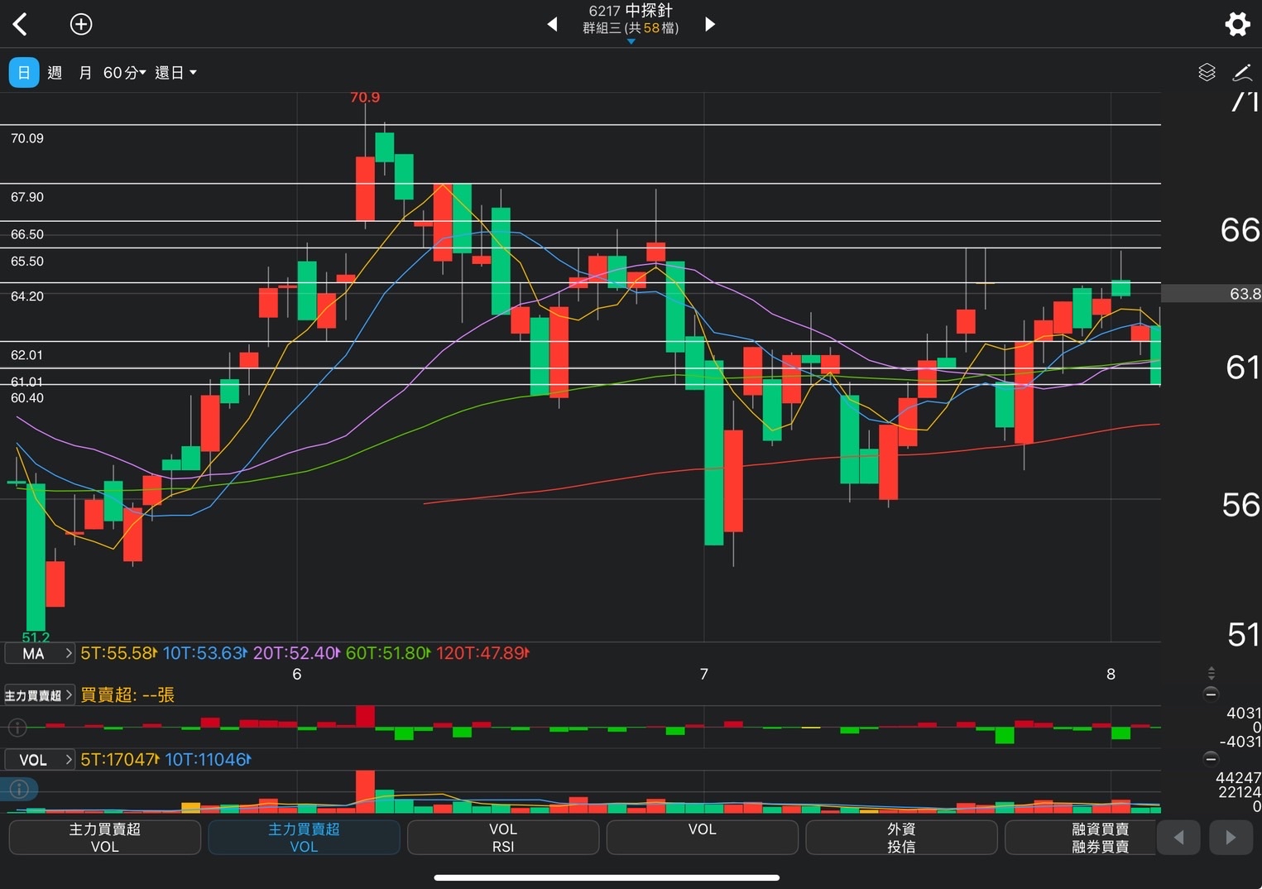
Task: Collapse the 主力買賣超 indicator panel
Action: click(1211, 694)
